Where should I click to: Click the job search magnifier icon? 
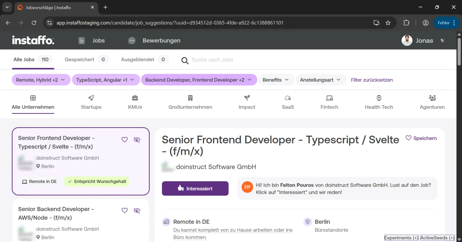[x=185, y=60]
